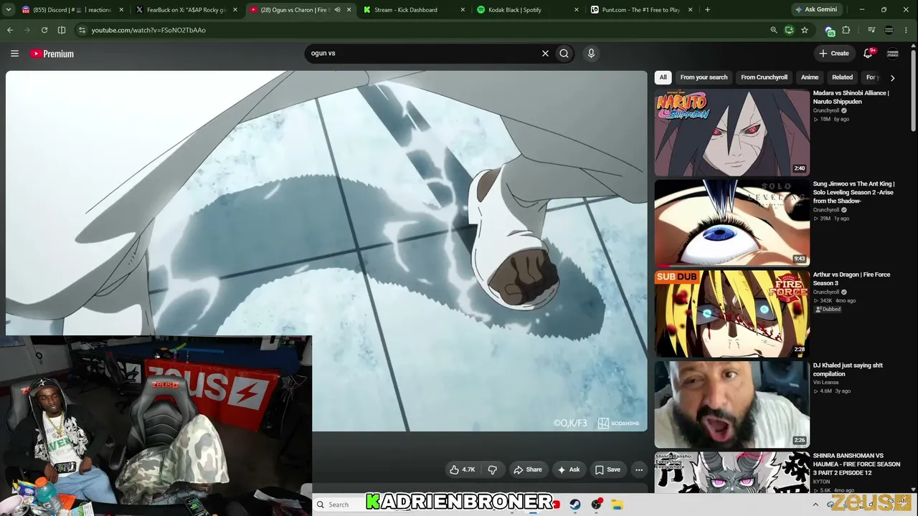Open the browser split view button
This screenshot has width=918, height=516.
pos(62,30)
